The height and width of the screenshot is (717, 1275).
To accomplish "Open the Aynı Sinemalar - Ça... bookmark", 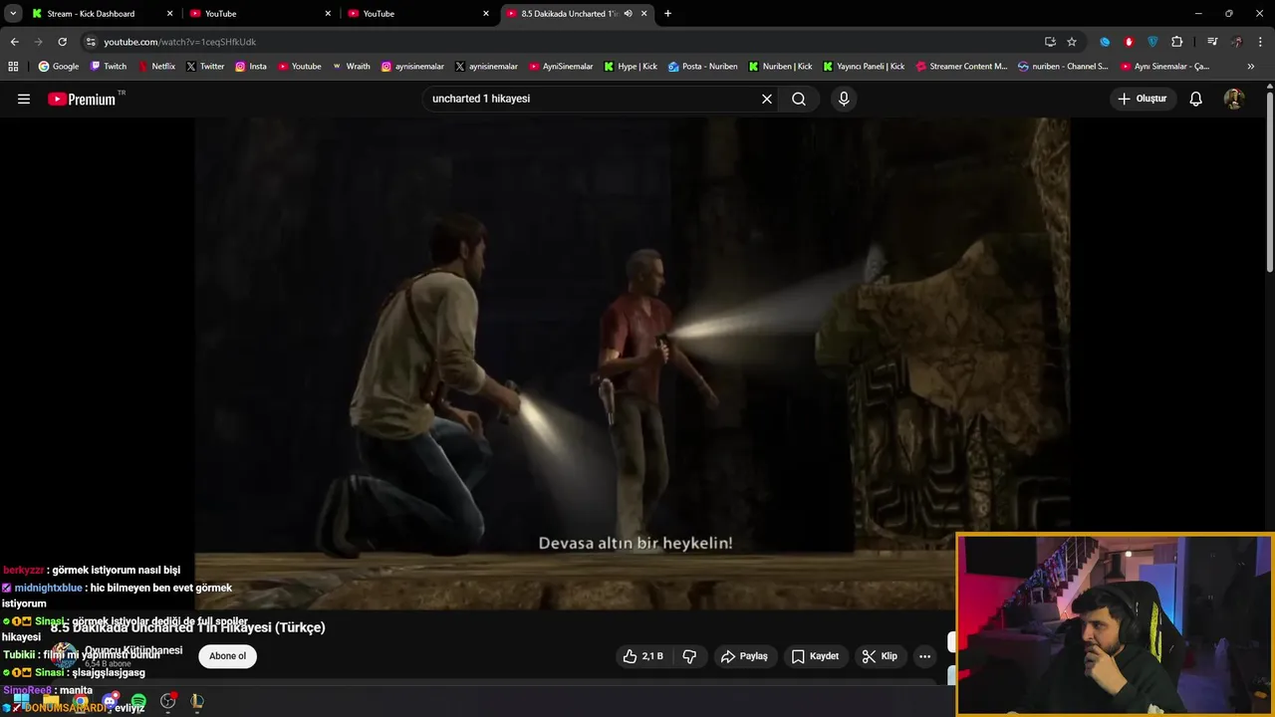I will pos(1163,67).
